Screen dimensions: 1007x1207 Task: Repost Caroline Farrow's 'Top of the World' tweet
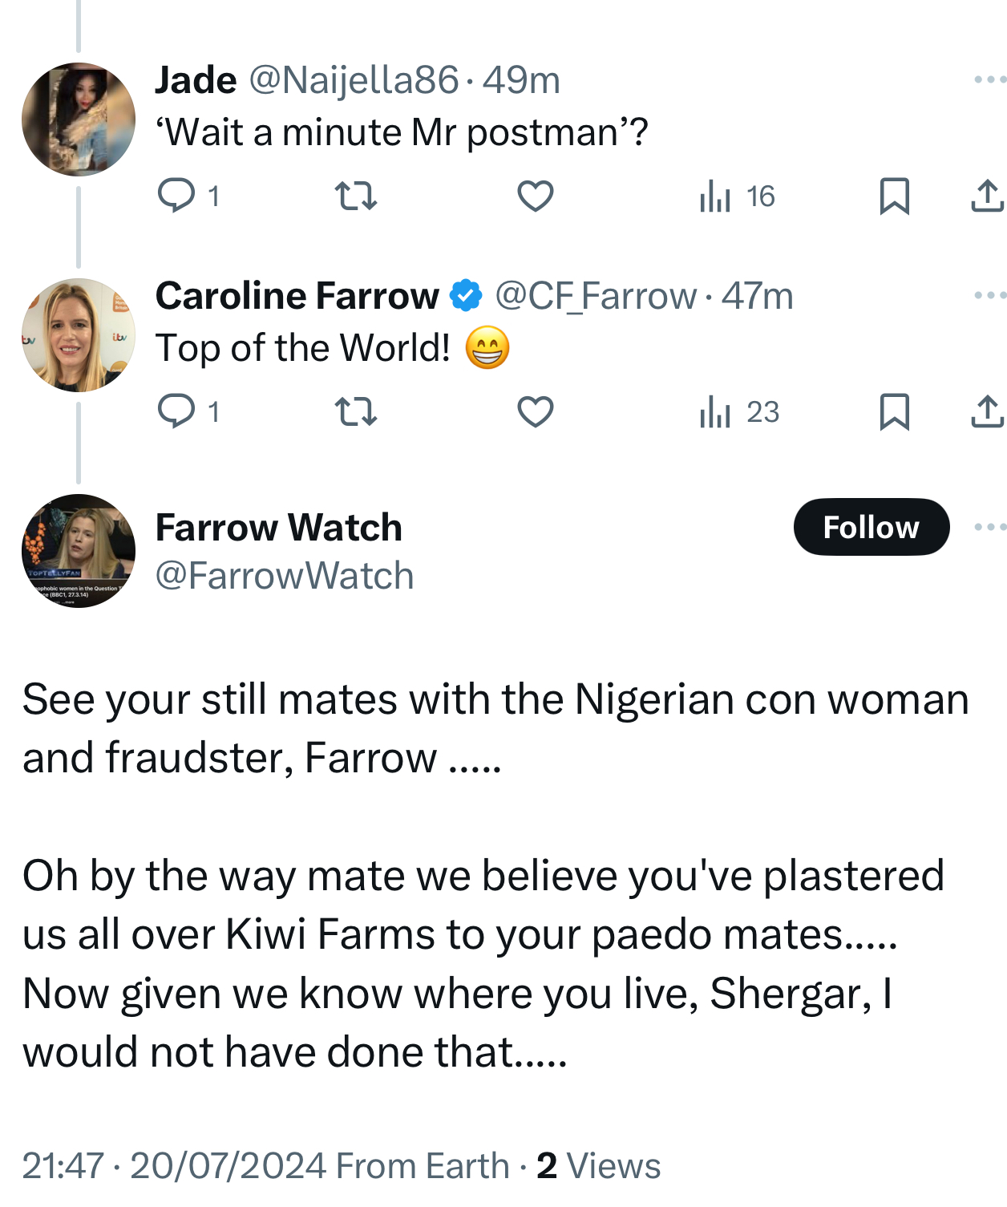(355, 411)
